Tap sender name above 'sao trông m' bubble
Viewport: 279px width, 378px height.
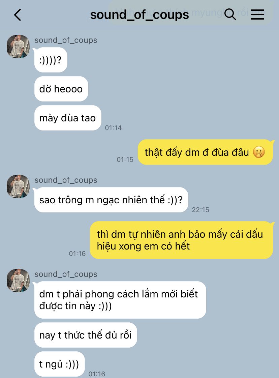tap(66, 180)
